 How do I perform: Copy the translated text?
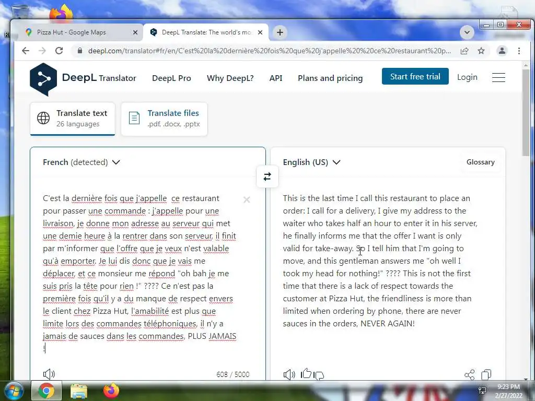[x=486, y=375]
